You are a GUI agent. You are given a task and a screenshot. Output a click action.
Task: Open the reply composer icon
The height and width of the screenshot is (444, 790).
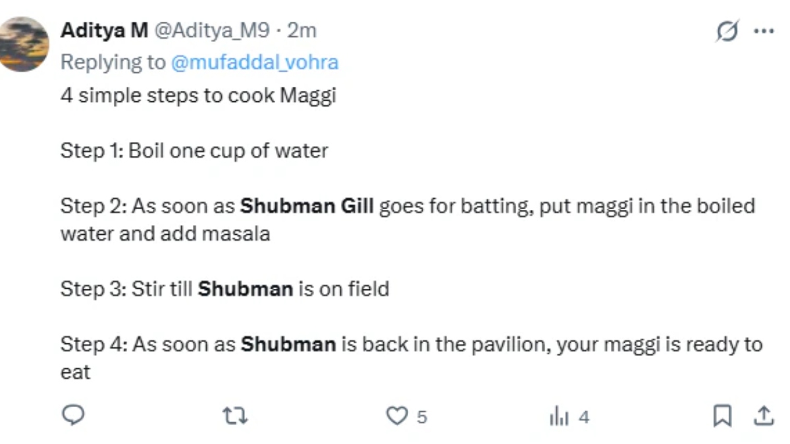pos(74,416)
